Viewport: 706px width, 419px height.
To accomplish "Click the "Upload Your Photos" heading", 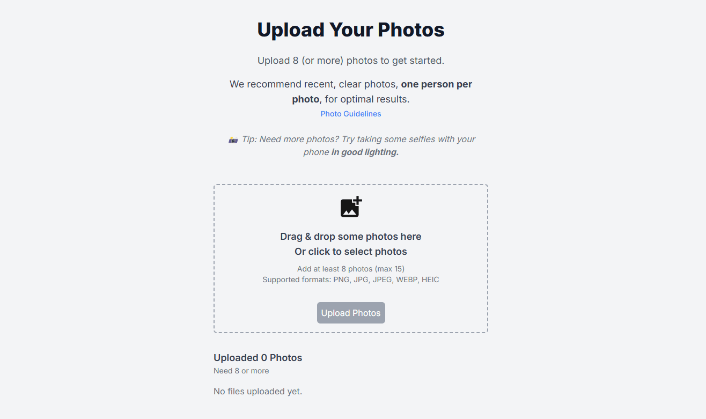I will 351,30.
